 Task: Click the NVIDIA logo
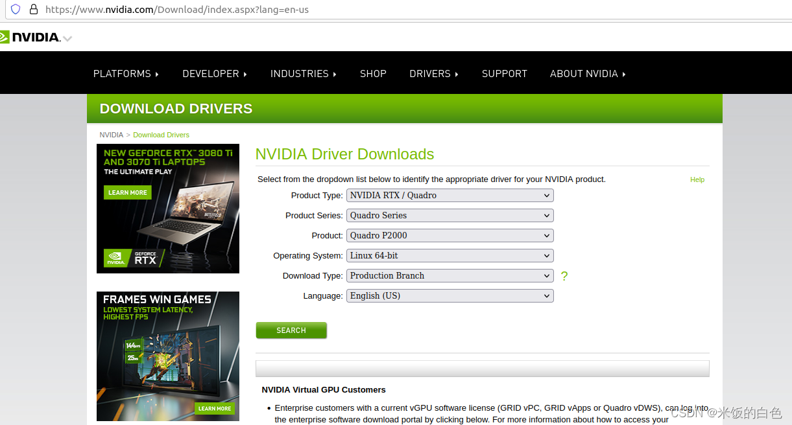(30, 37)
